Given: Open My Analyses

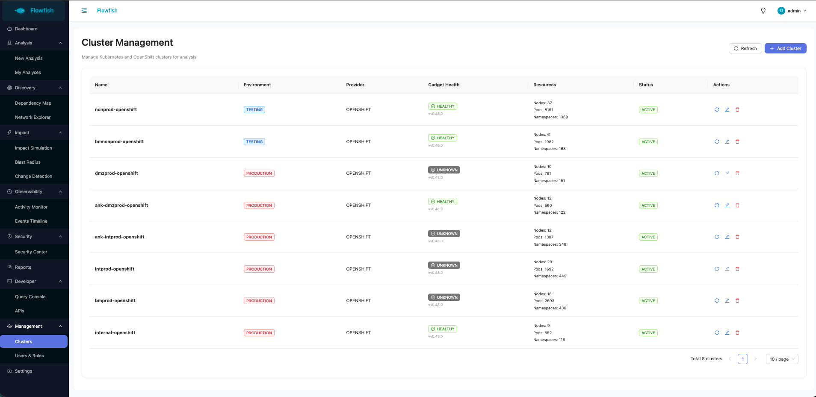Looking at the screenshot, I should [x=34, y=72].
